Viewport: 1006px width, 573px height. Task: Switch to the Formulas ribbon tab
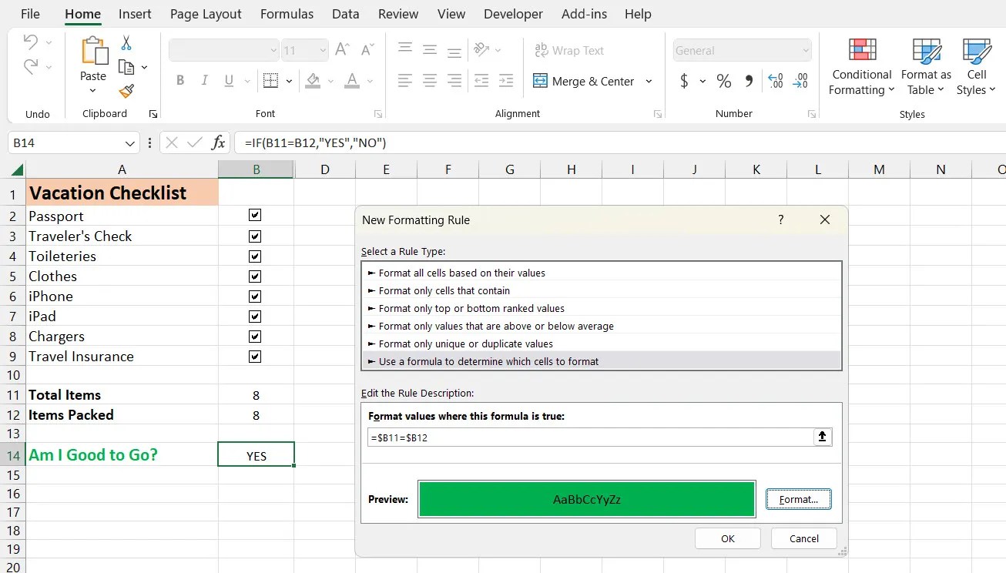point(287,14)
